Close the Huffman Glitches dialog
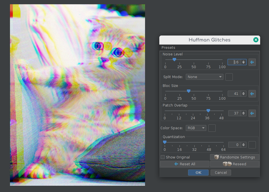 [x=256, y=40]
